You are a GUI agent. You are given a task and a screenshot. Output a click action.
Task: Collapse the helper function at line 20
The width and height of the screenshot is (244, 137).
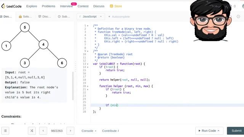click(x=88, y=86)
